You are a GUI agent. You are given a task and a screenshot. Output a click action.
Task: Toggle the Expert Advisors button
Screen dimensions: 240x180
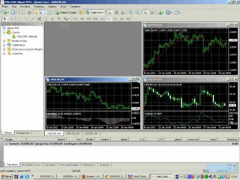click(x=94, y=12)
